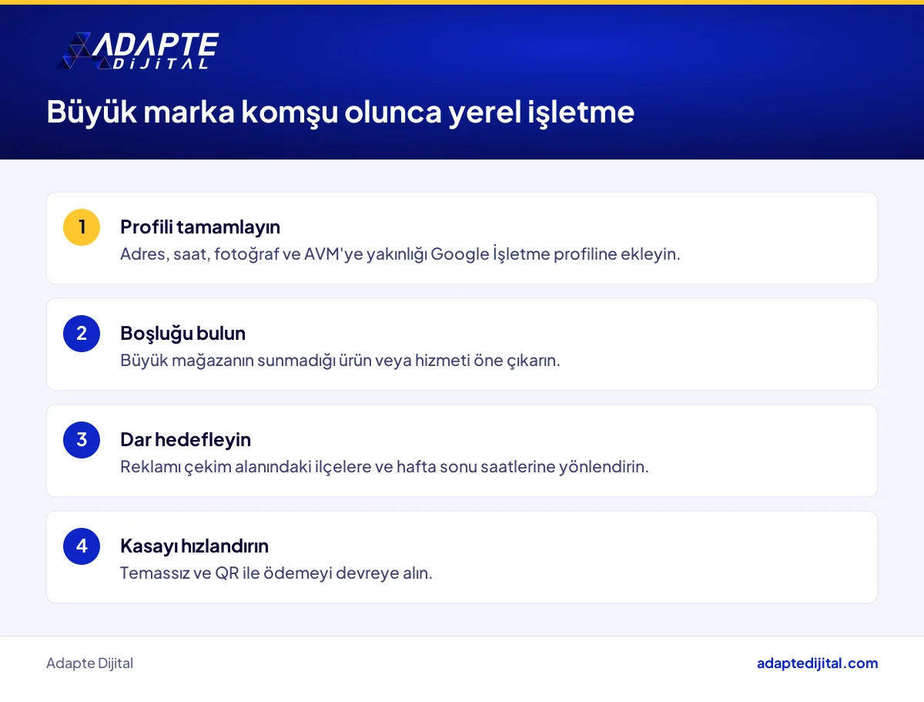Click the 'Dar hedefleyin' heading
The image size is (924, 702).
tap(186, 440)
